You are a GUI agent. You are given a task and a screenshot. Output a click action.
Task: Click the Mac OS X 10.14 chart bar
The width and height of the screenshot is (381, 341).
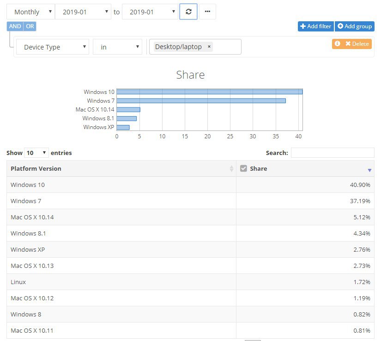point(128,110)
